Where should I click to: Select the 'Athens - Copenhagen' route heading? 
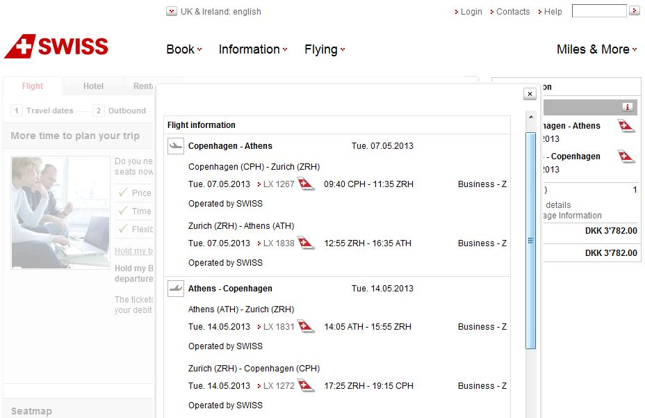230,288
